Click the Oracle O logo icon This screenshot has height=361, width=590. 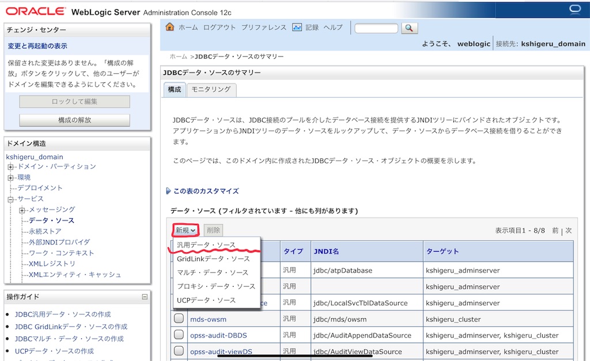574,9
